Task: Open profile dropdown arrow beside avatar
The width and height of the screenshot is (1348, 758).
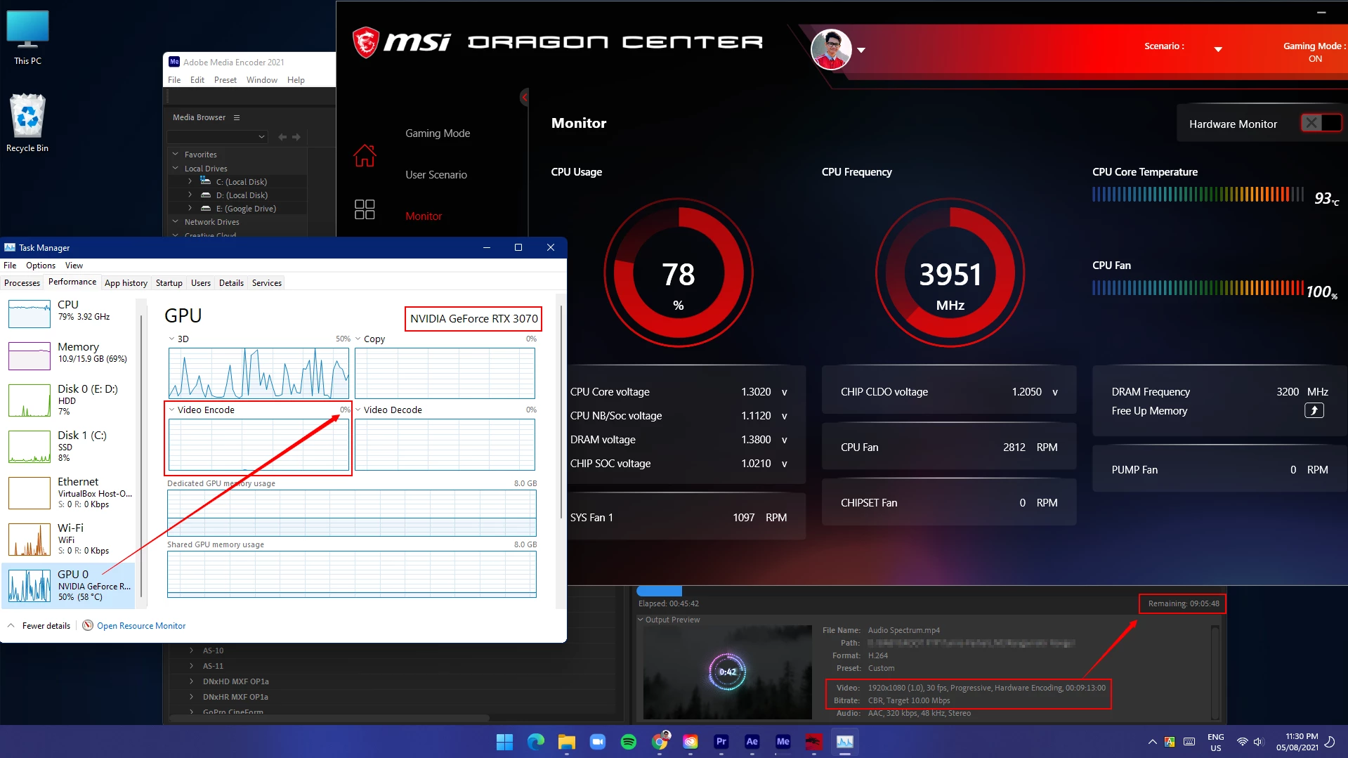Action: [x=861, y=51]
